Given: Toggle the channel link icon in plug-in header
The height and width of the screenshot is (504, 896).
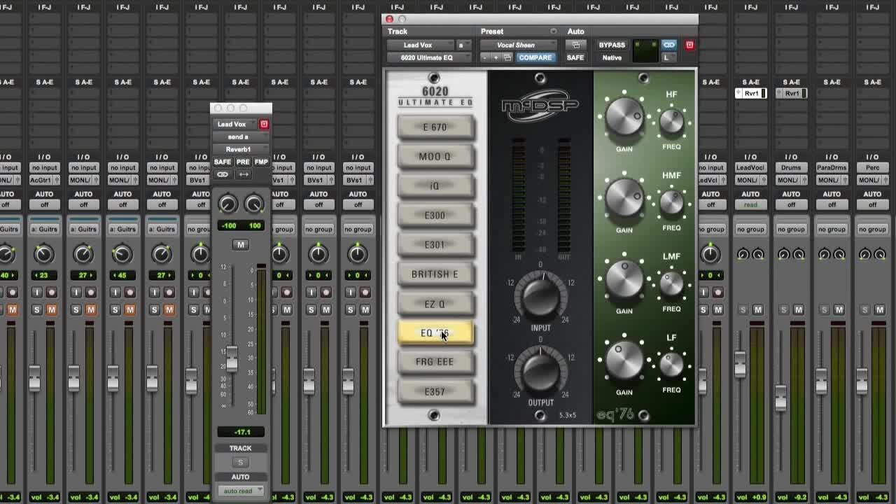Looking at the screenshot, I should pos(669,45).
